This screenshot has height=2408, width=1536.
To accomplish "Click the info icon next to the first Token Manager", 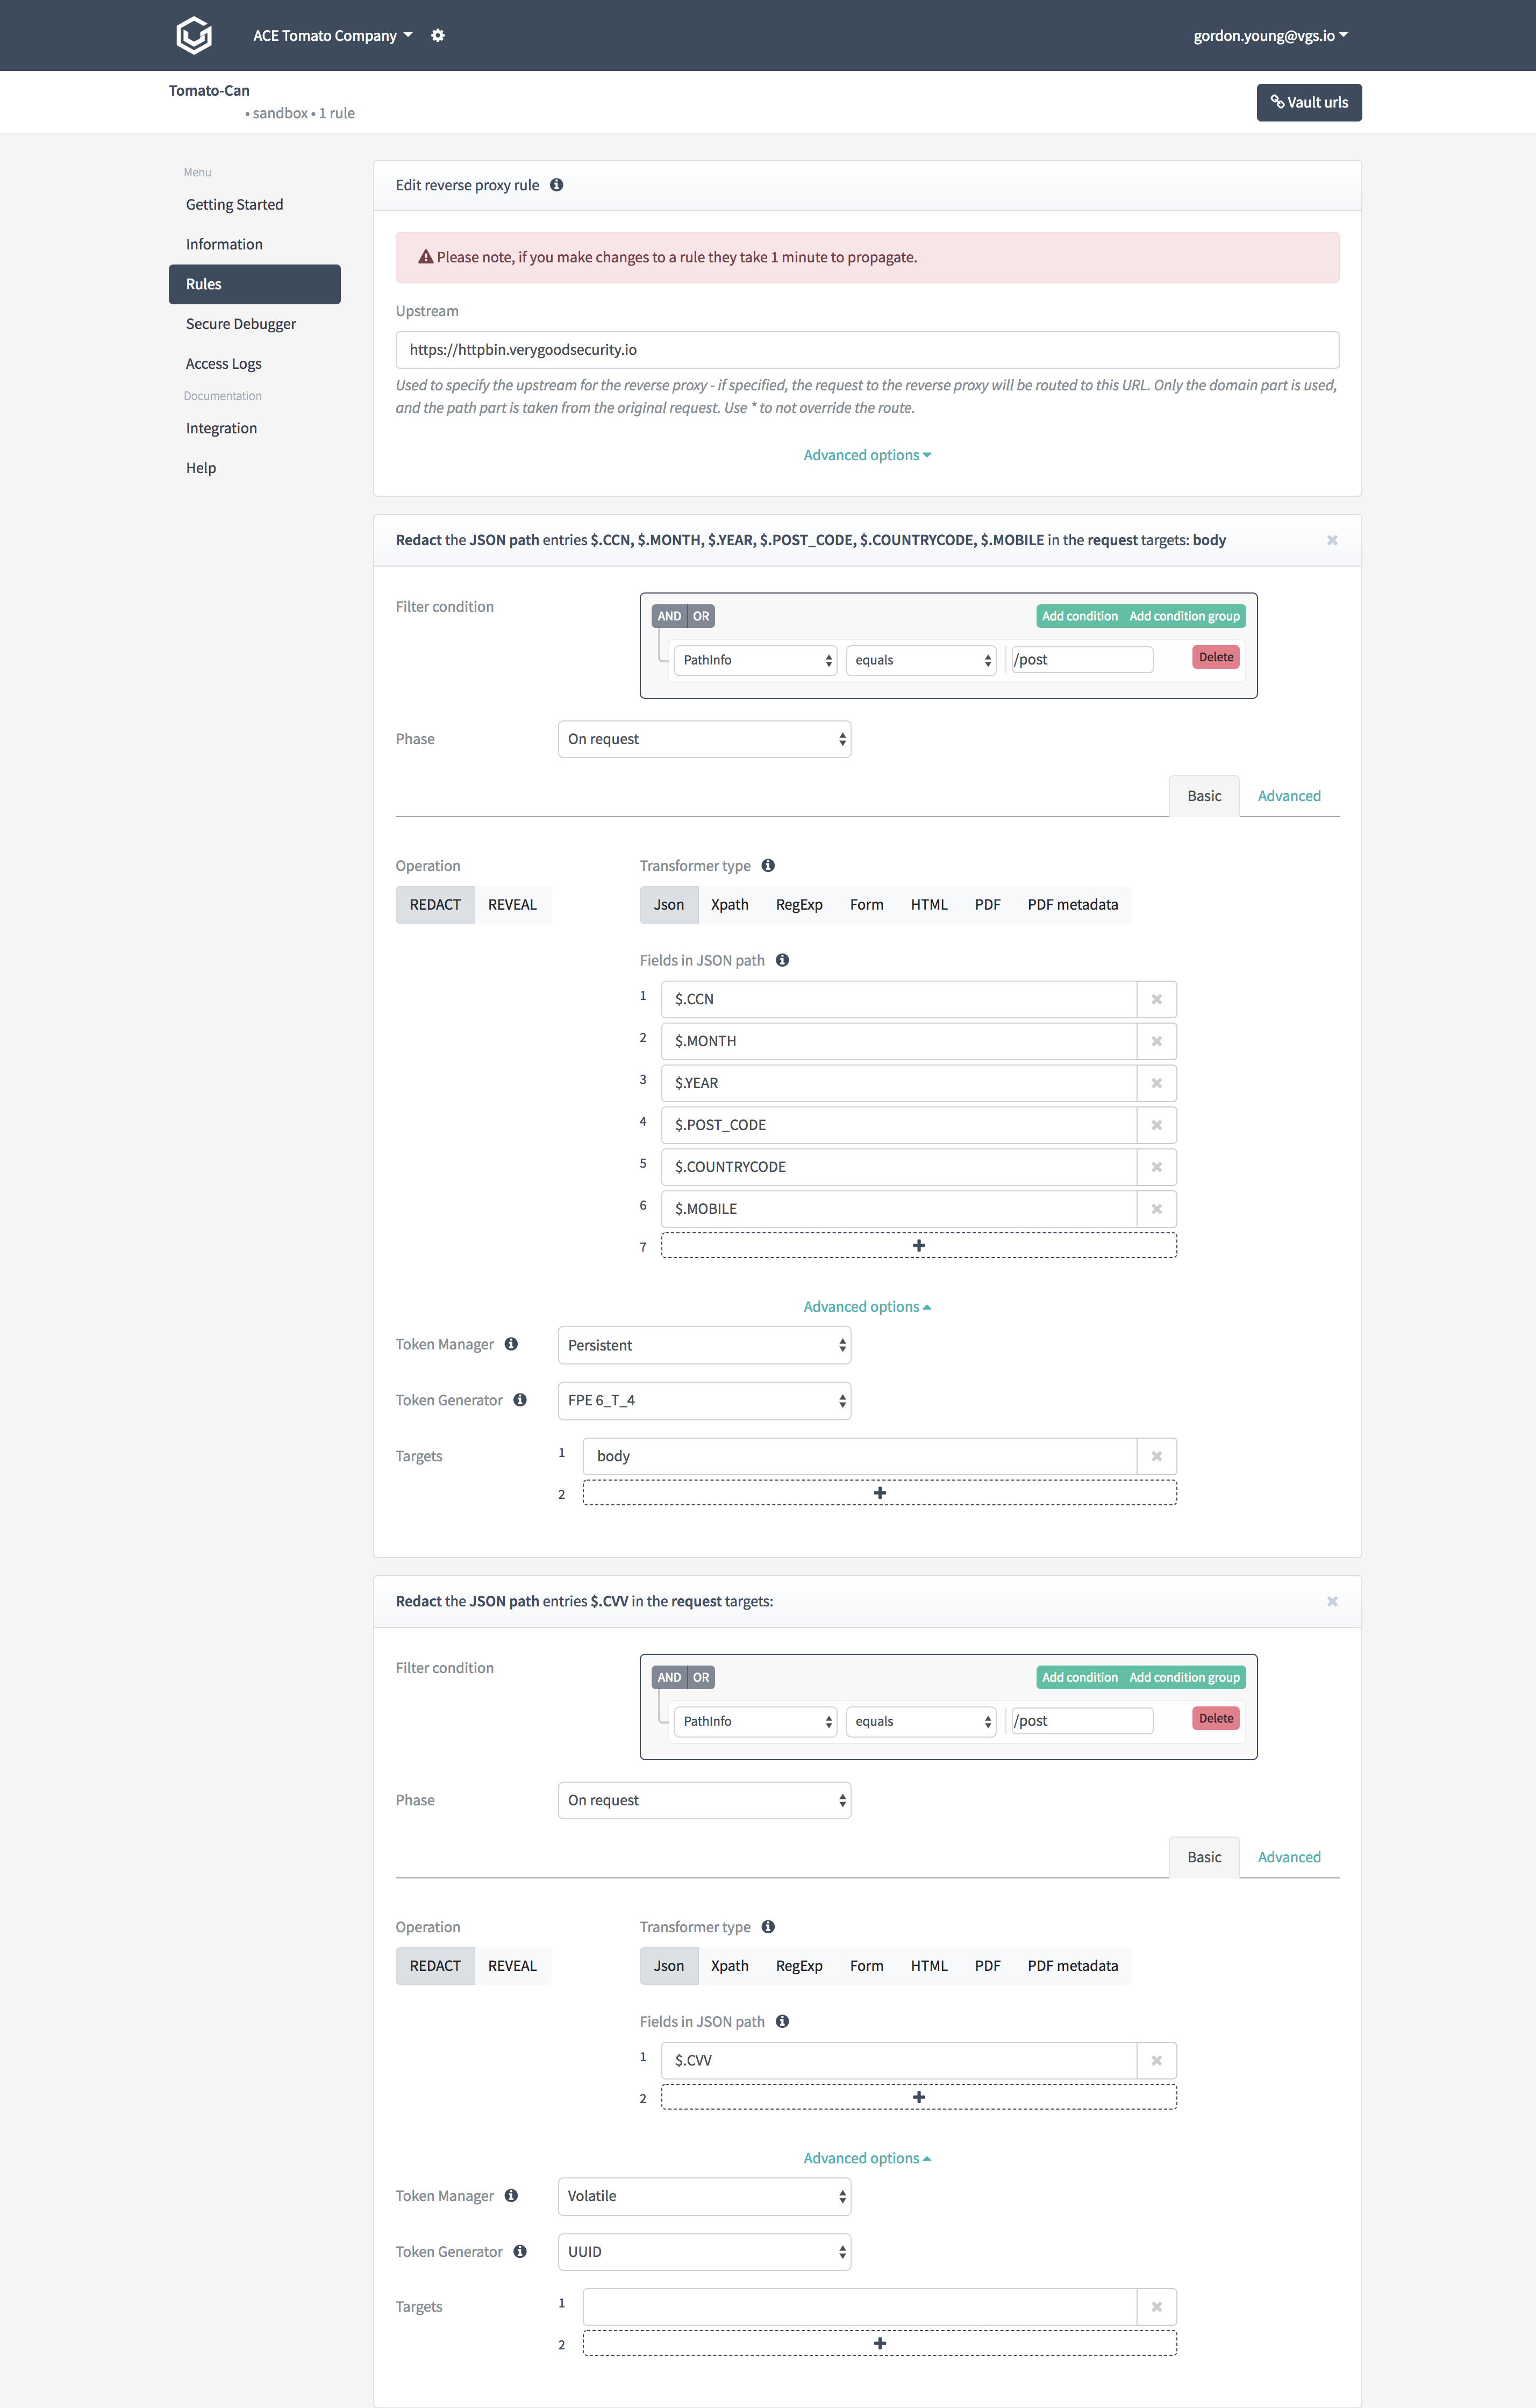I will 511,1344.
